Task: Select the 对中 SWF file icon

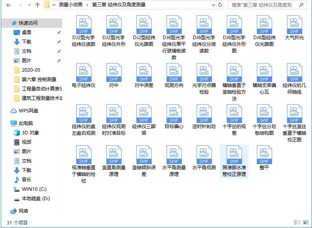Action: tap(114, 72)
